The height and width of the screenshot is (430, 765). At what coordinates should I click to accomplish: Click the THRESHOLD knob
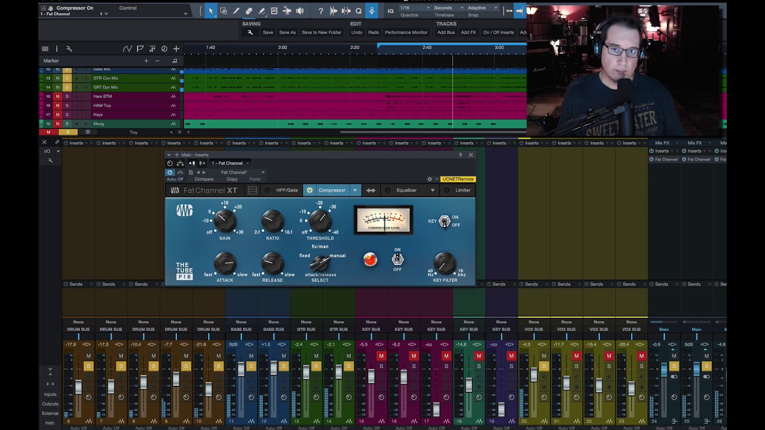(x=320, y=221)
